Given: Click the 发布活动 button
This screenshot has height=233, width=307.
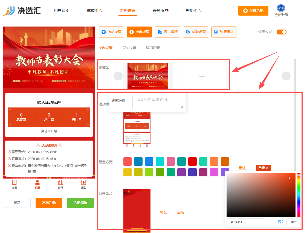Looking at the screenshot, I should (49, 203).
